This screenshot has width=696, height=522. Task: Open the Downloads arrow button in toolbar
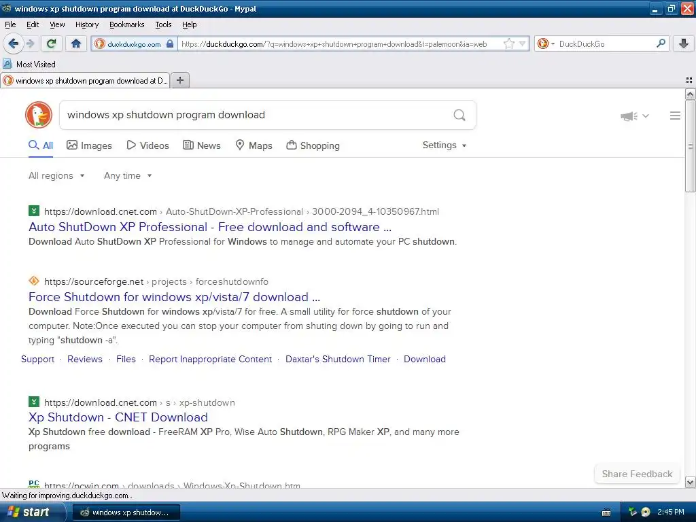[x=684, y=43]
